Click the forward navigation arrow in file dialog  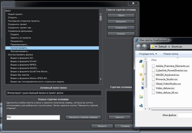coord(145,47)
